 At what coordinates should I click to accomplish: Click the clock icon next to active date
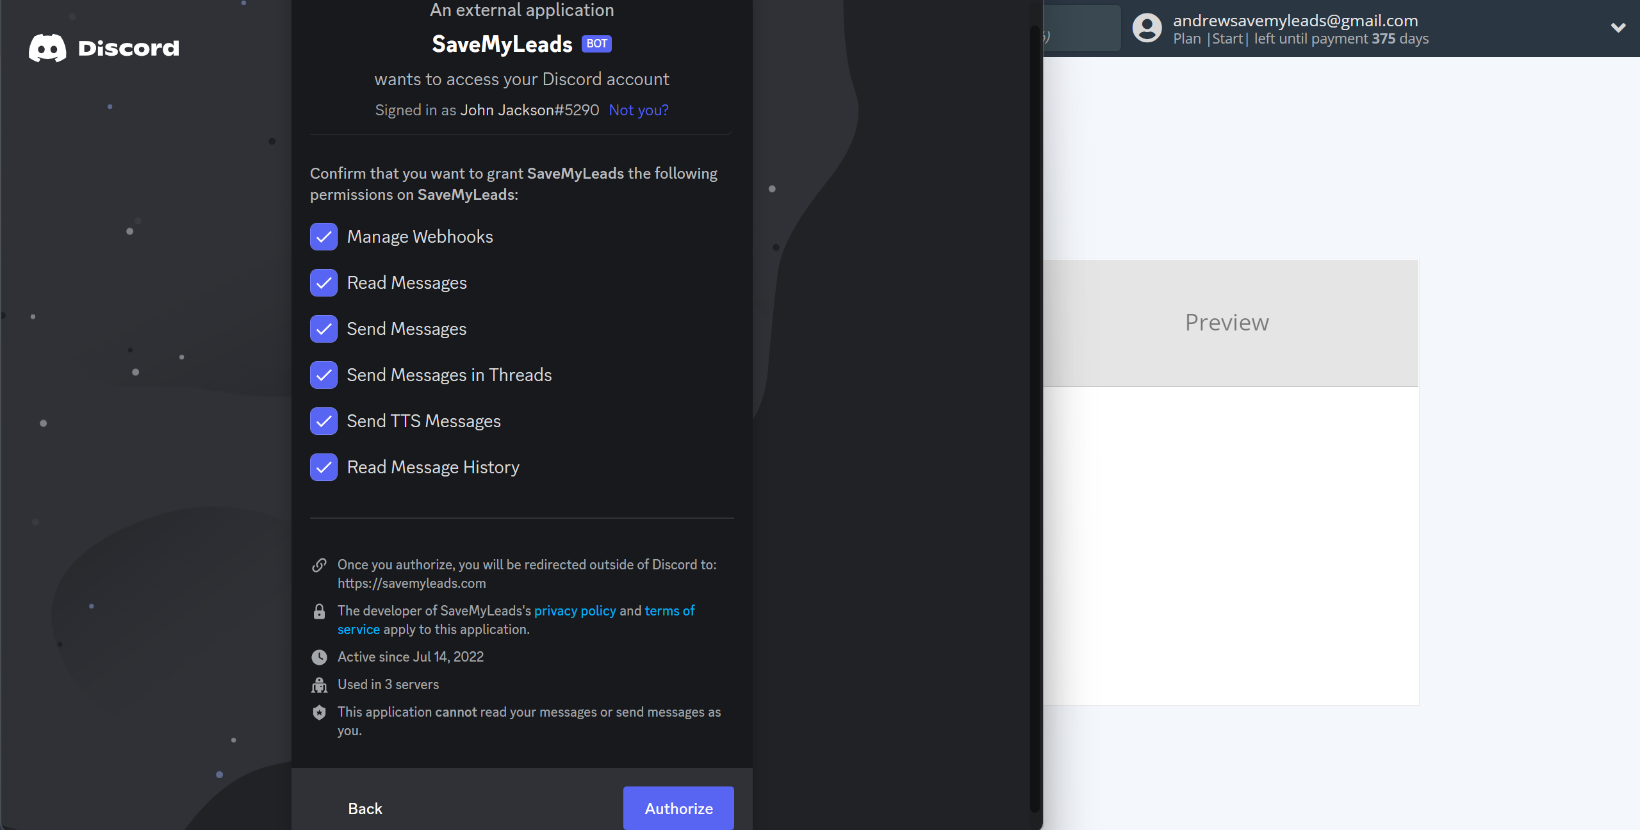(318, 656)
